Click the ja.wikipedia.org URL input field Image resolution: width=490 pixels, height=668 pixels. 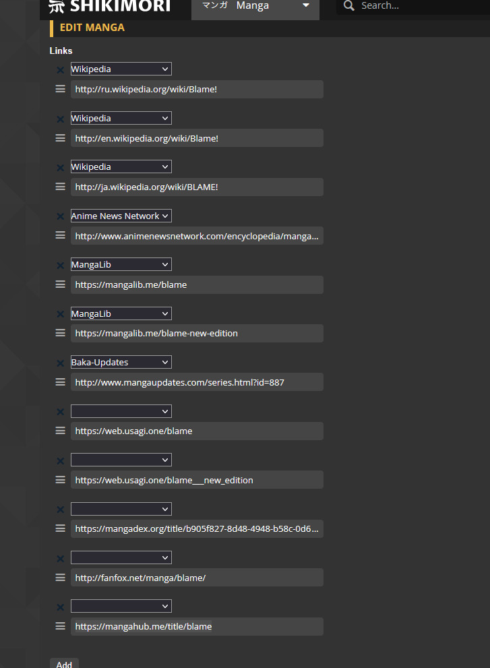click(x=197, y=187)
